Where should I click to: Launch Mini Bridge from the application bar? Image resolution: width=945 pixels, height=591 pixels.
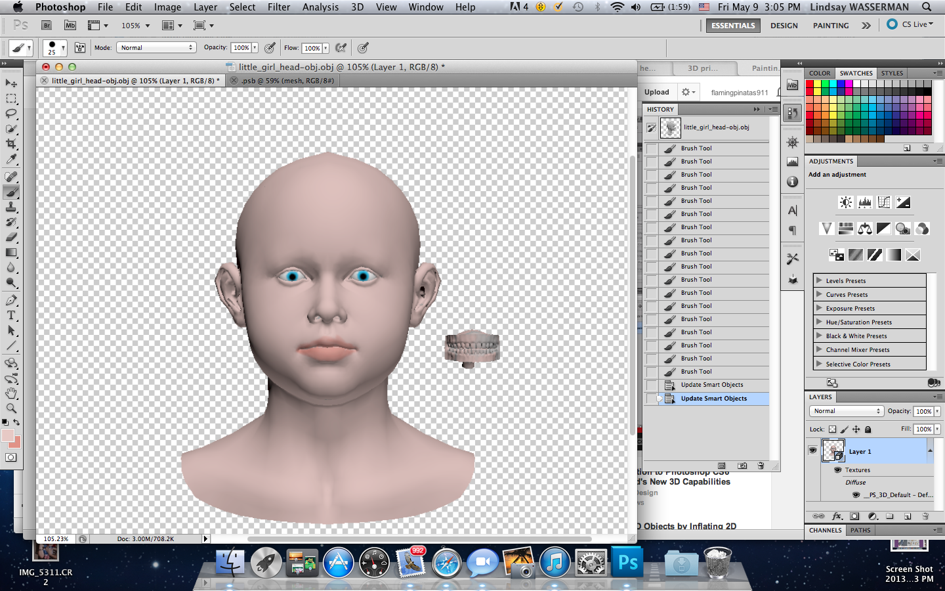click(70, 26)
